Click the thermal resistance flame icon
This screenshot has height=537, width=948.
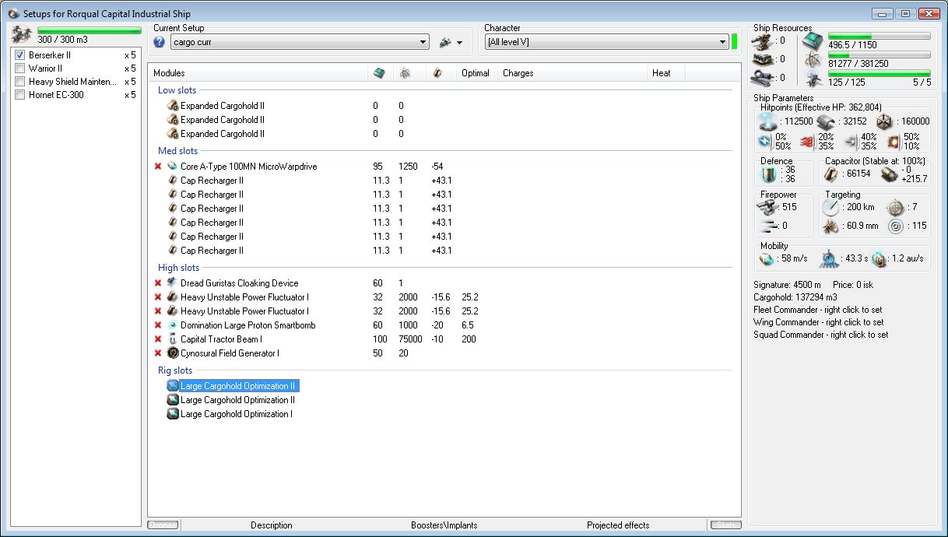(x=807, y=142)
